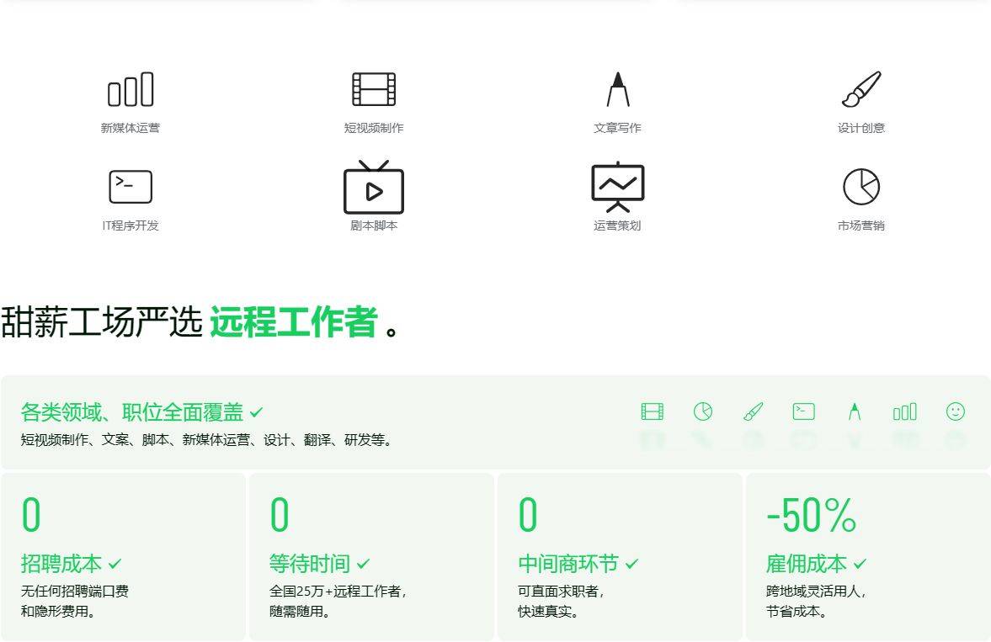Click the 各类领域、职位全面覆盖 heading
This screenshot has width=991, height=642.
coord(132,412)
